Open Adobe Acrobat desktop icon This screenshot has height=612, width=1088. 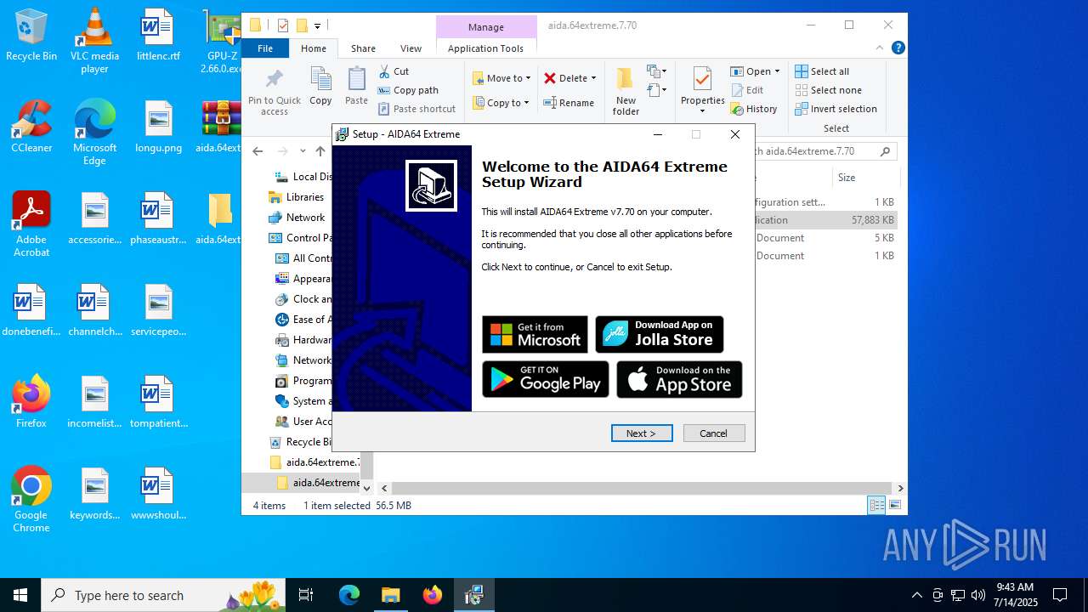coord(31,224)
